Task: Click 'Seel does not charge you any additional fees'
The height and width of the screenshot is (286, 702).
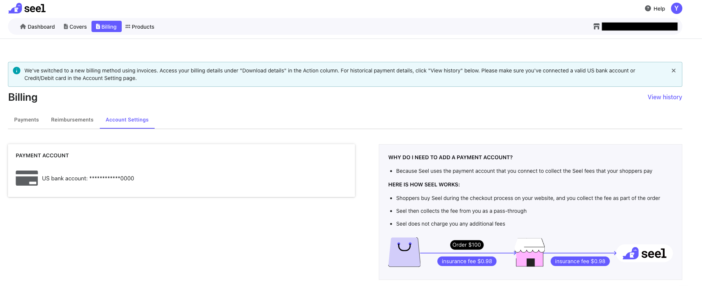Action: pos(451,224)
